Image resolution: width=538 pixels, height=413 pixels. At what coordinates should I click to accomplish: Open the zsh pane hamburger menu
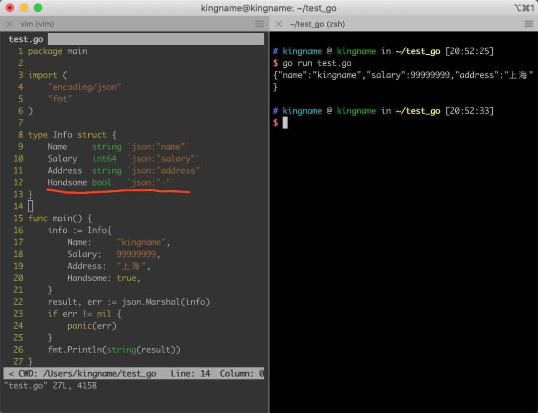tap(529, 24)
